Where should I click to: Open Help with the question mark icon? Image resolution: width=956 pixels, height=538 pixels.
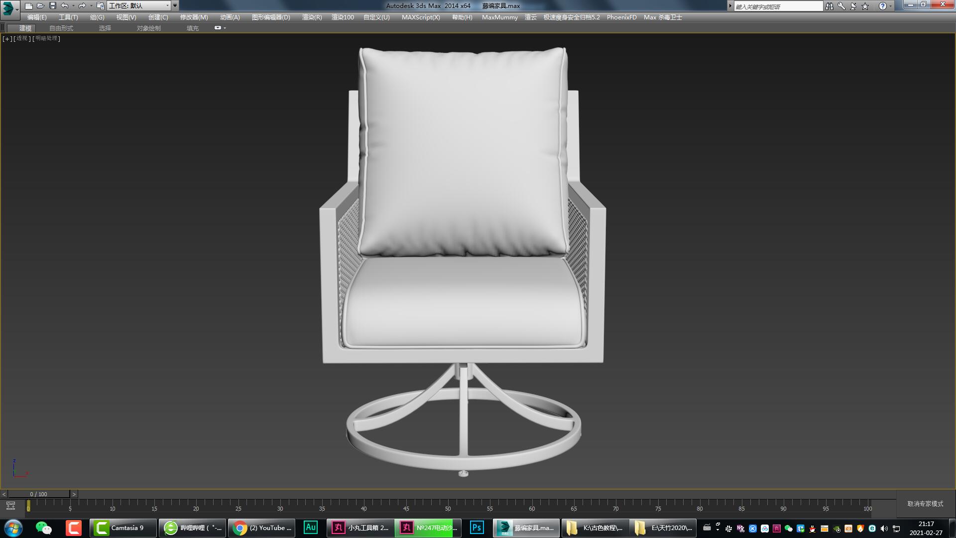(882, 6)
